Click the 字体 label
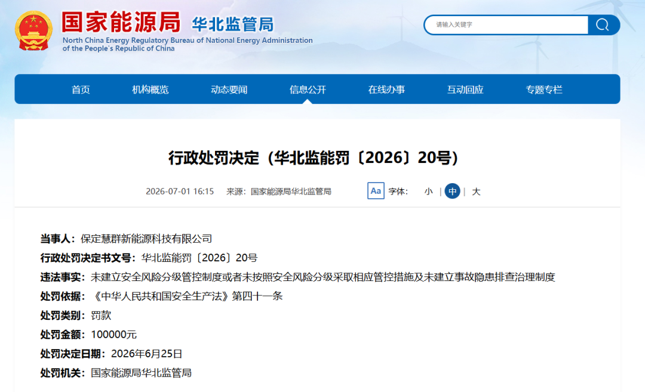 point(398,192)
